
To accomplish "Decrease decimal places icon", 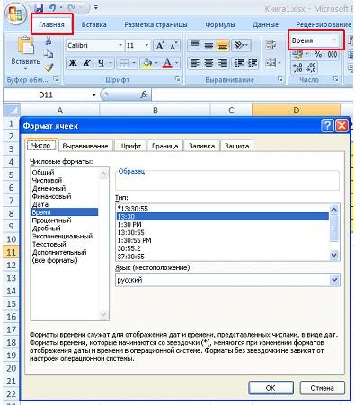I will tap(311, 67).
